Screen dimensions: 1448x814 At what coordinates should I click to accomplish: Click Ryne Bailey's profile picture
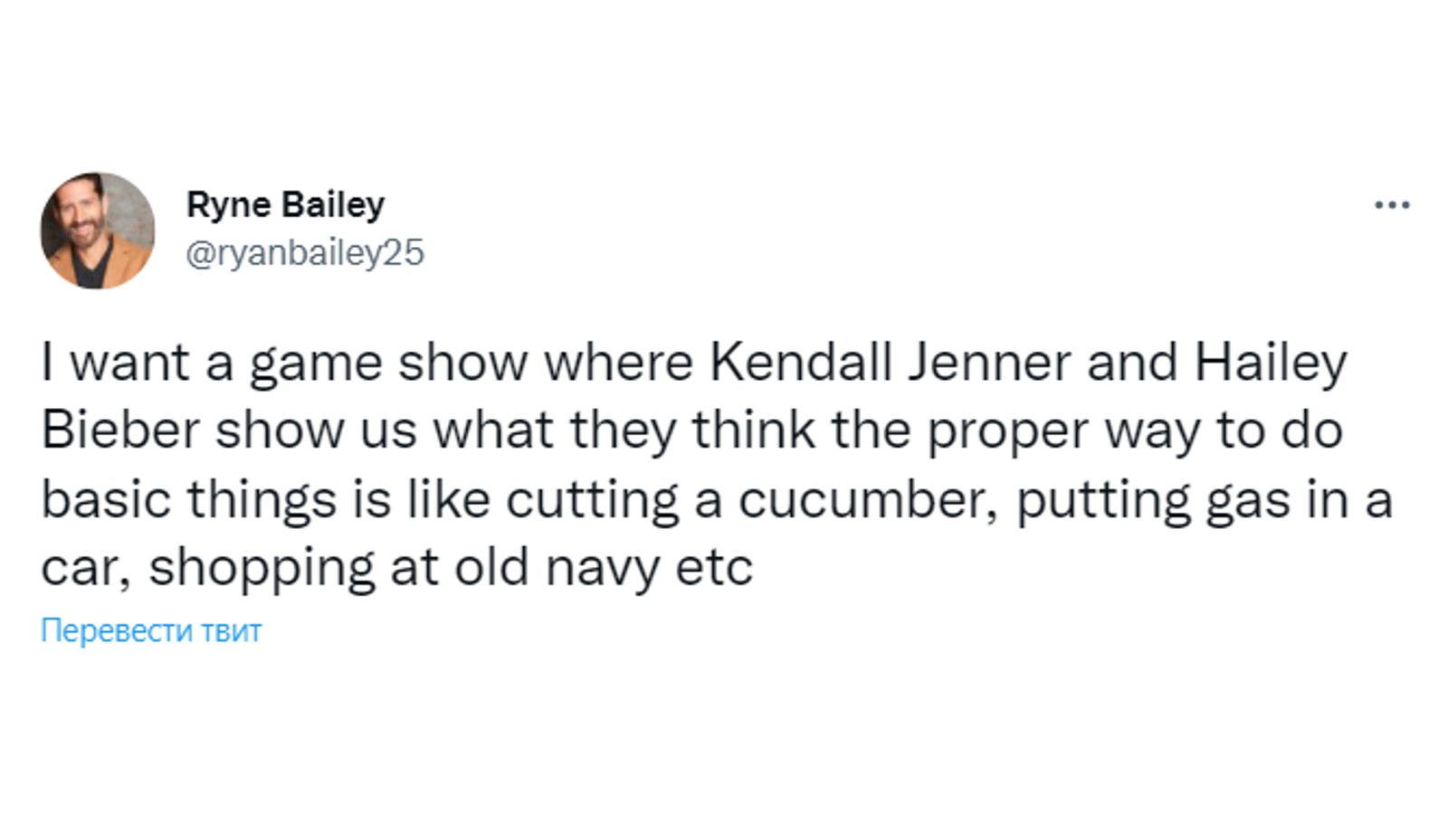tap(98, 231)
